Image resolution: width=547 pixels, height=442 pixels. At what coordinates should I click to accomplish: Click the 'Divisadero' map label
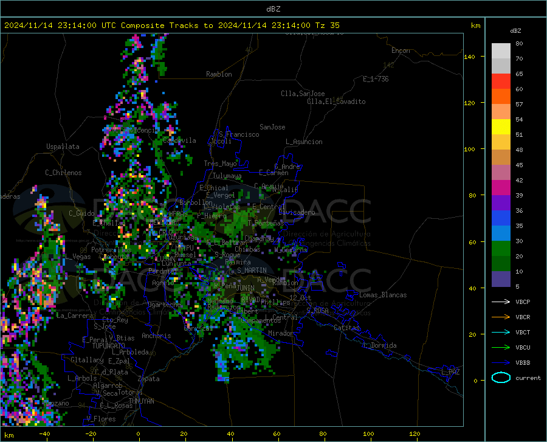click(297, 212)
